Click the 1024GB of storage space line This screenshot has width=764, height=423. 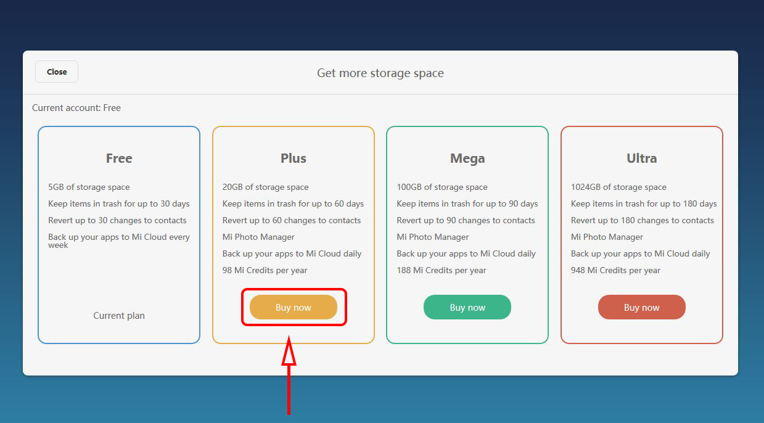click(618, 187)
